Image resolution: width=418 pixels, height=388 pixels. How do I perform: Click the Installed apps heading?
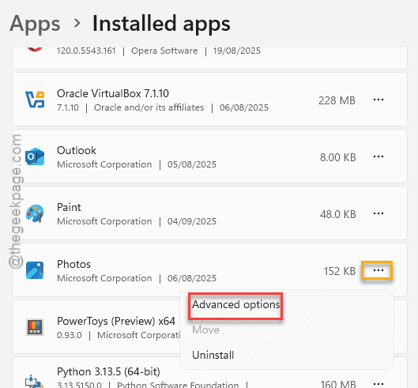tap(161, 24)
